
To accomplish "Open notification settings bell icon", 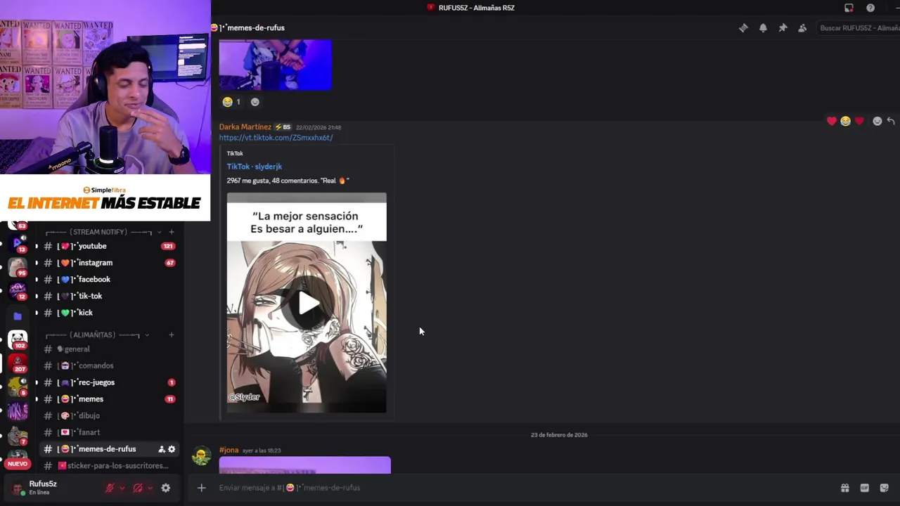I will 763,28.
